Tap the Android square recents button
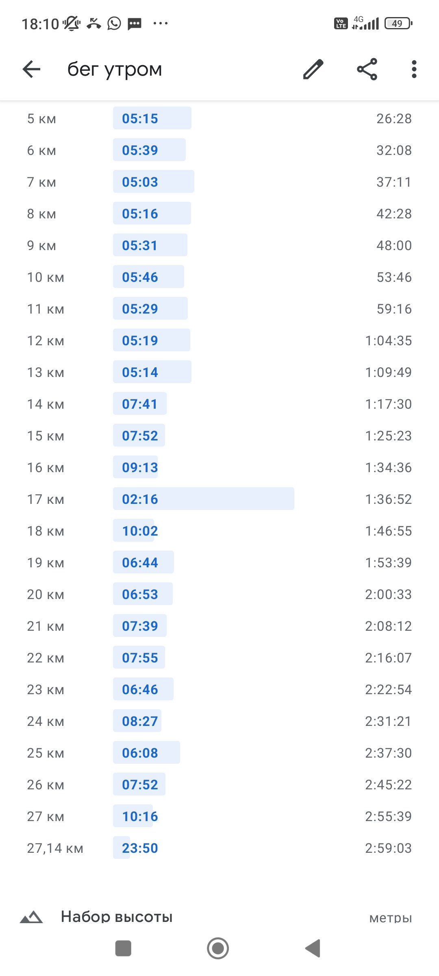439x976 pixels. coord(123,948)
